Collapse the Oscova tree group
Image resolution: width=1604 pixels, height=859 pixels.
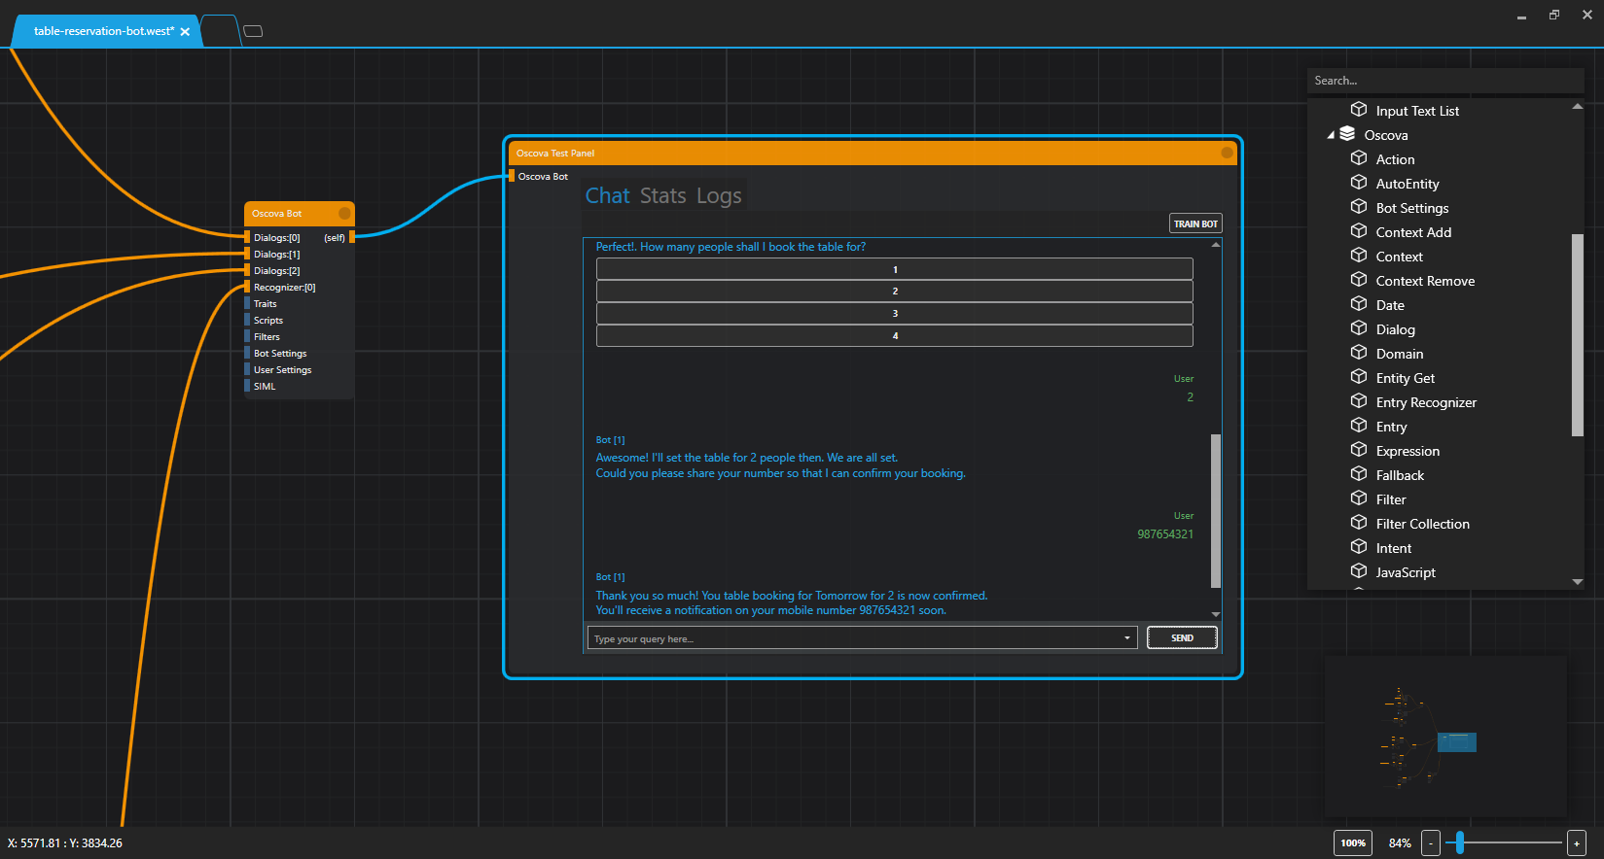(x=1331, y=135)
